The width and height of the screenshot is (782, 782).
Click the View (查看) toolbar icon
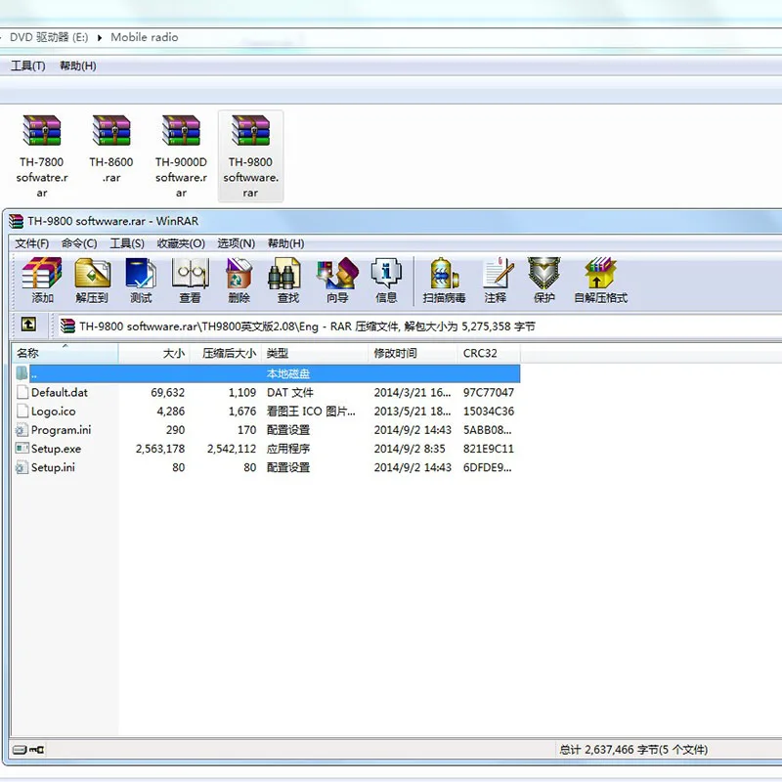190,280
